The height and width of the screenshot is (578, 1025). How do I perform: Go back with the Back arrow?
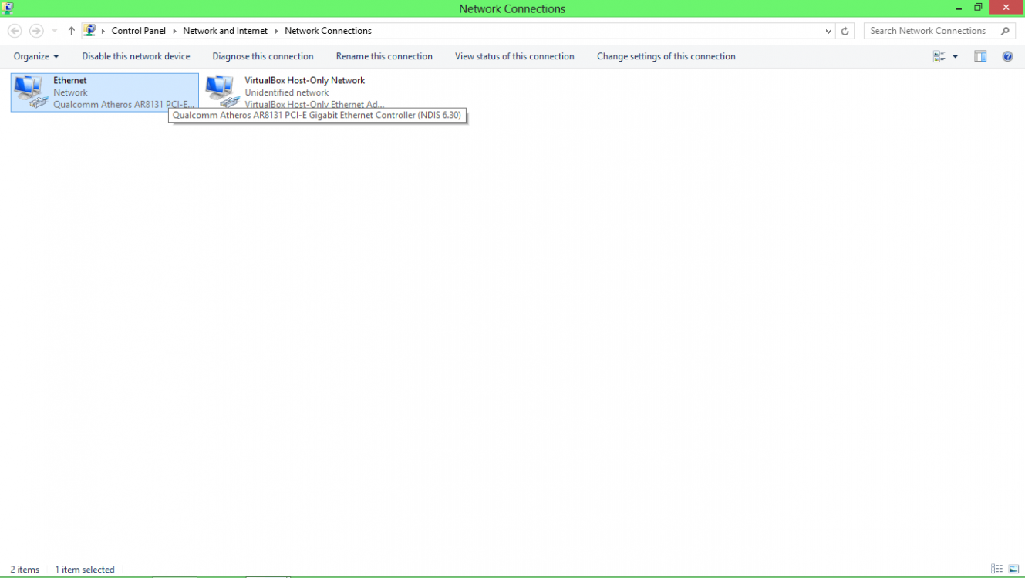(15, 31)
